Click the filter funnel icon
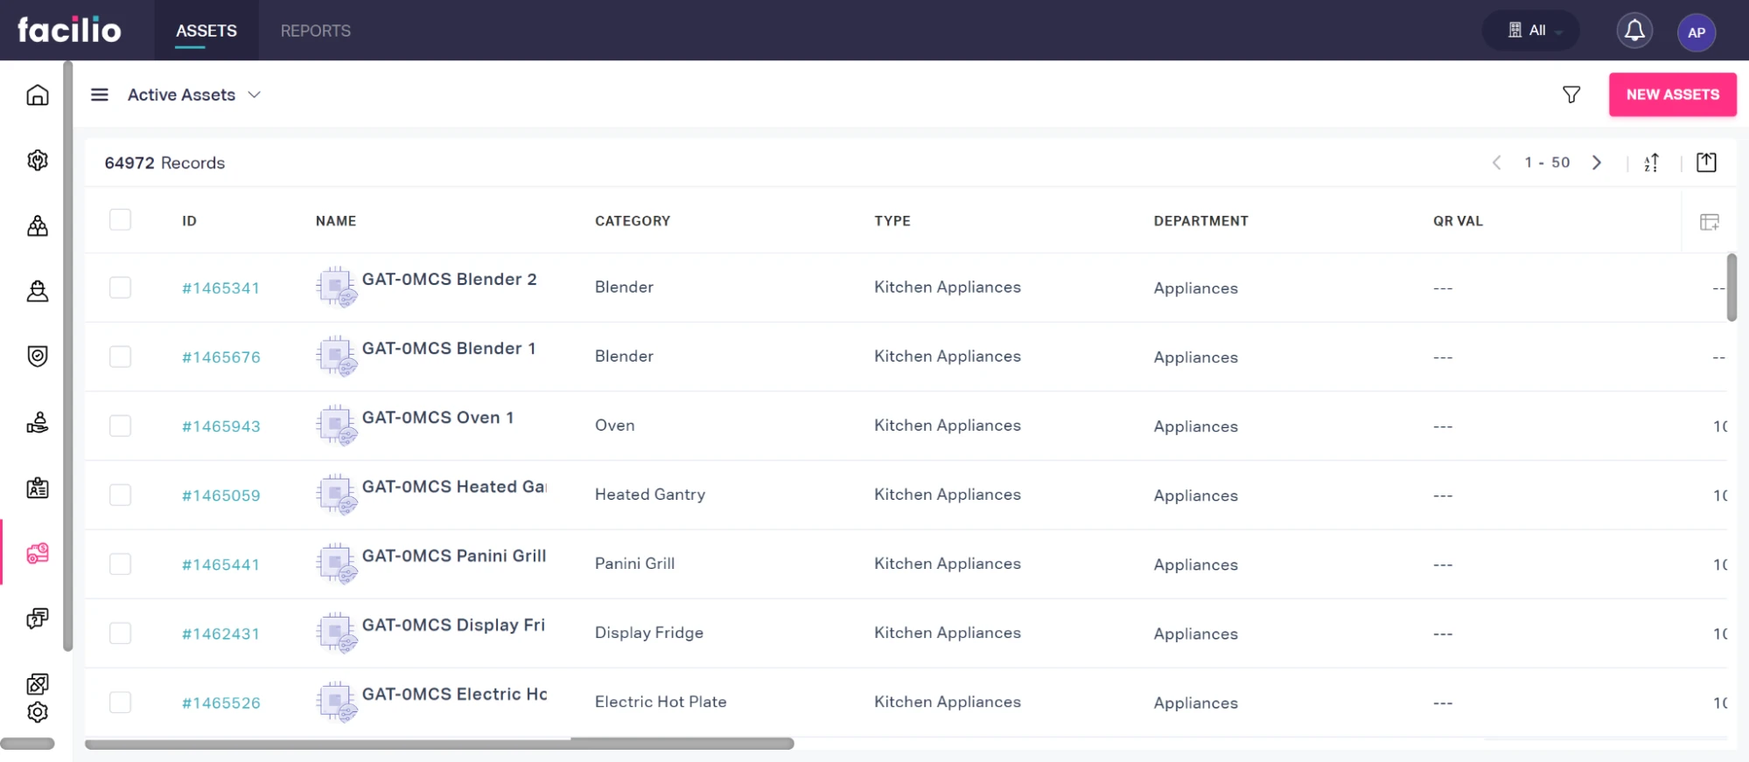The height and width of the screenshot is (762, 1749). 1571,94
